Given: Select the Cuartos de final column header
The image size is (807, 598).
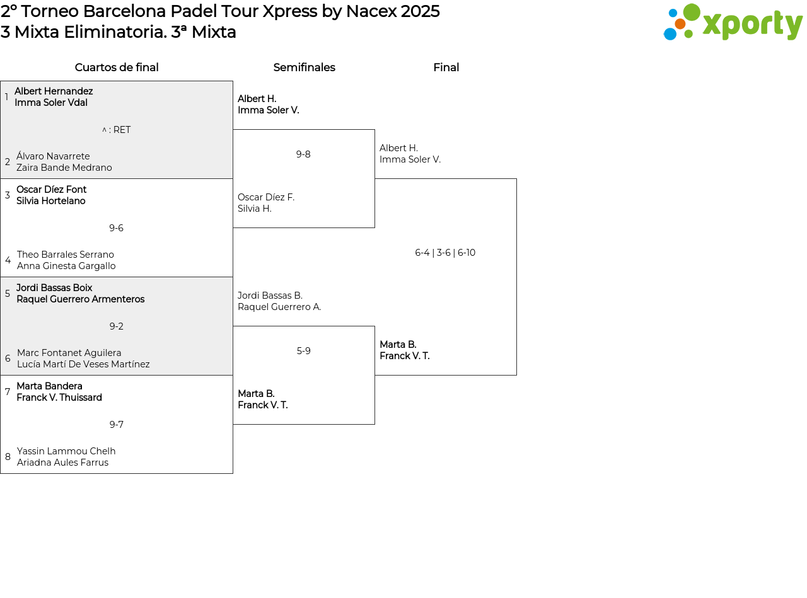Looking at the screenshot, I should click(x=117, y=67).
